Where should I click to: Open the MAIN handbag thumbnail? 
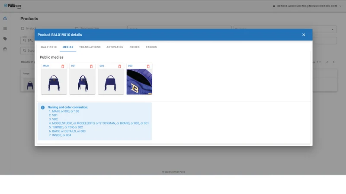54,82
